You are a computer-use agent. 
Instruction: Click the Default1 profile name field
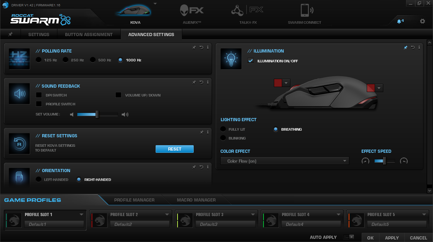point(54,224)
